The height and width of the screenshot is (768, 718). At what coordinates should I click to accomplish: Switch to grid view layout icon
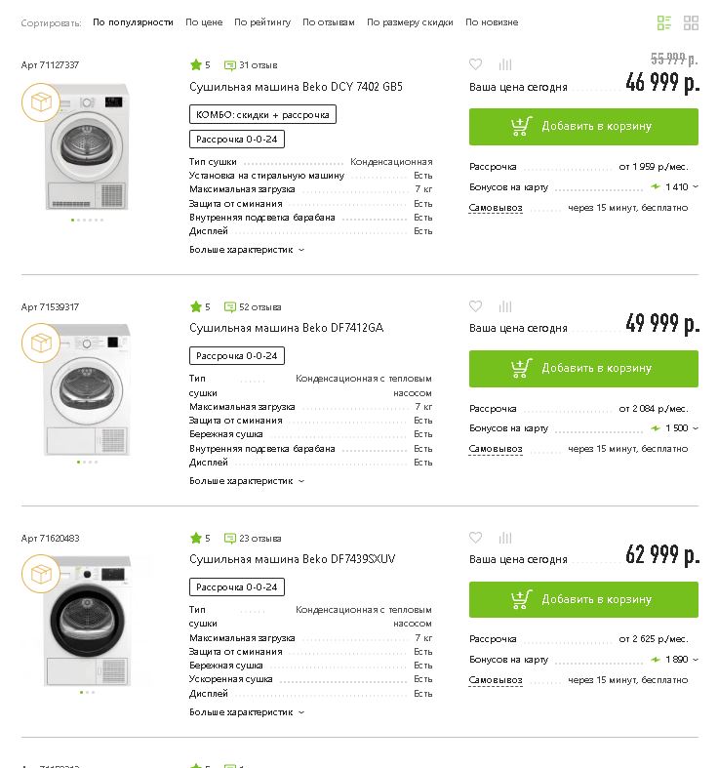point(691,22)
